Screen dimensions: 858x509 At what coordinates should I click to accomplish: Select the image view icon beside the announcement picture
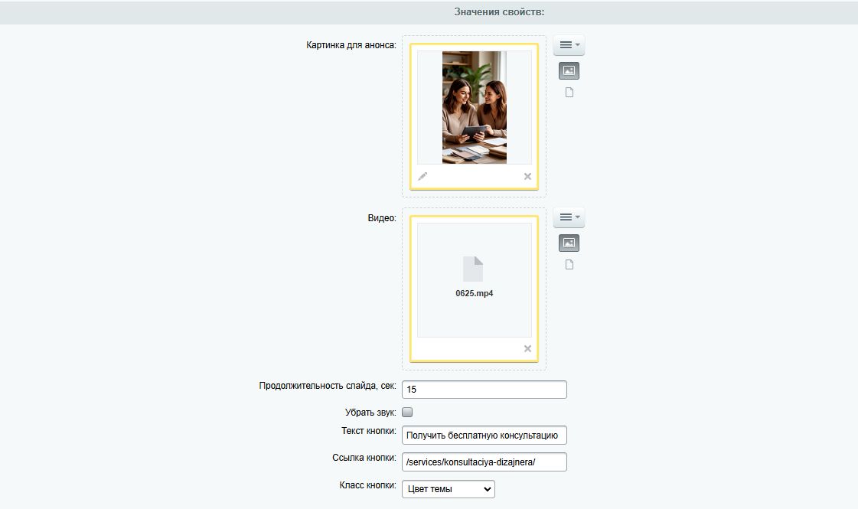[569, 71]
